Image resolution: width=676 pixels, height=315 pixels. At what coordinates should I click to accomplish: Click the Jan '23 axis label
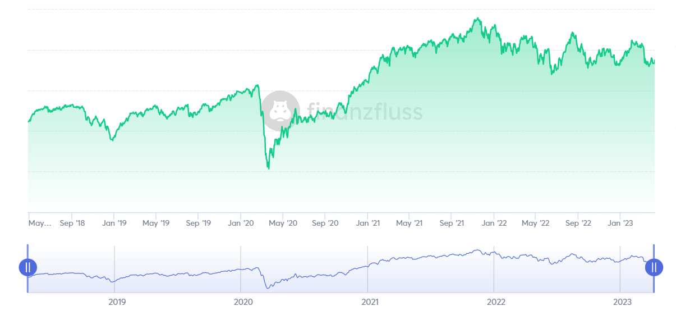(620, 223)
